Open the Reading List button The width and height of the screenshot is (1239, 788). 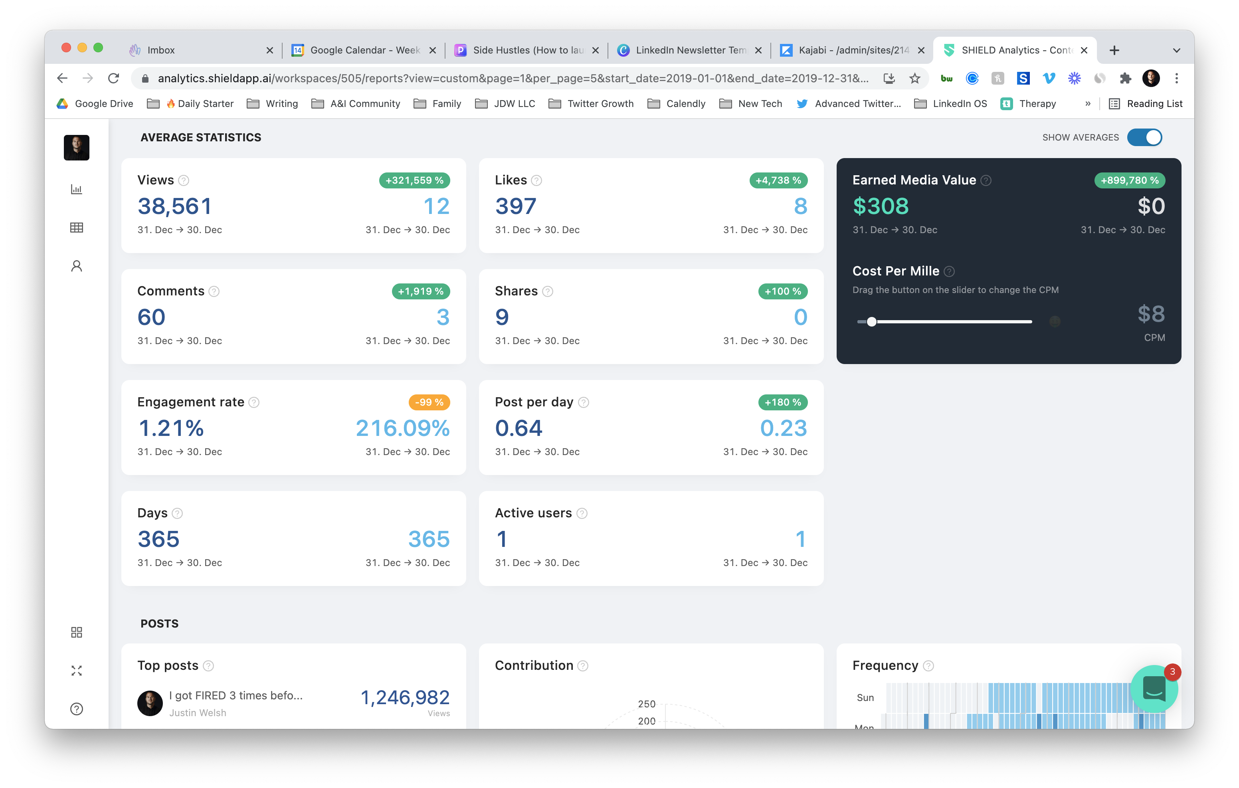pos(1145,104)
